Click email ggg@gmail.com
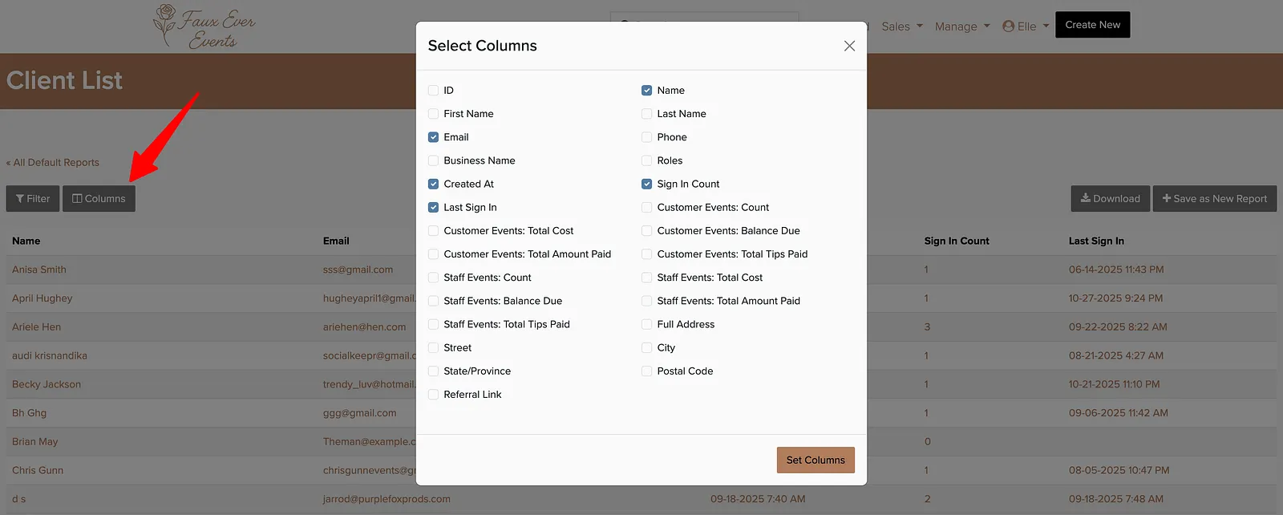The width and height of the screenshot is (1283, 515). 359,413
